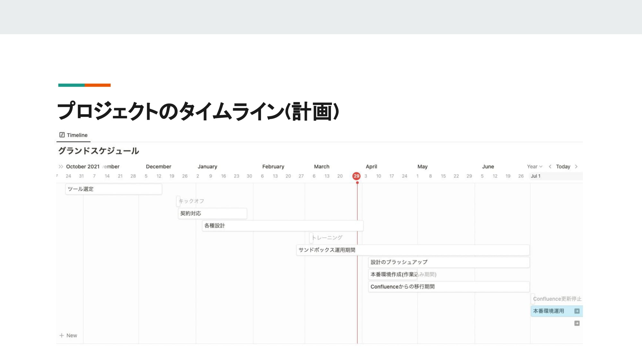
Task: Click arrow icon on 本番環境運用 bar
Action: point(577,311)
